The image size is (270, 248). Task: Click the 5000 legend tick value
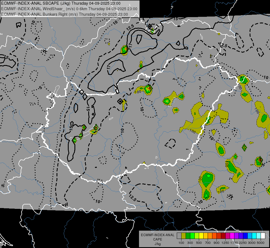(261, 243)
